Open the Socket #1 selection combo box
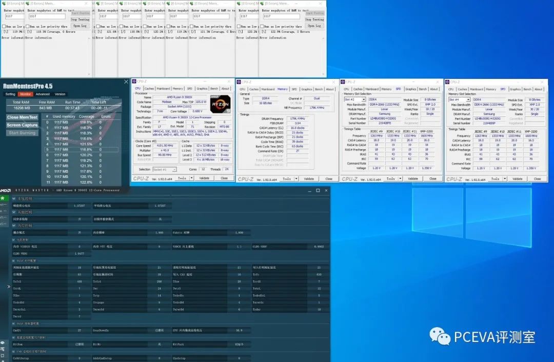554x362 pixels. pyautogui.click(x=164, y=169)
